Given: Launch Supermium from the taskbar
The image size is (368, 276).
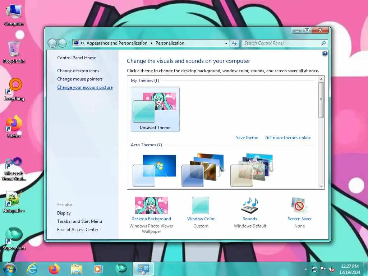Looking at the screenshot, I should (x=121, y=268).
